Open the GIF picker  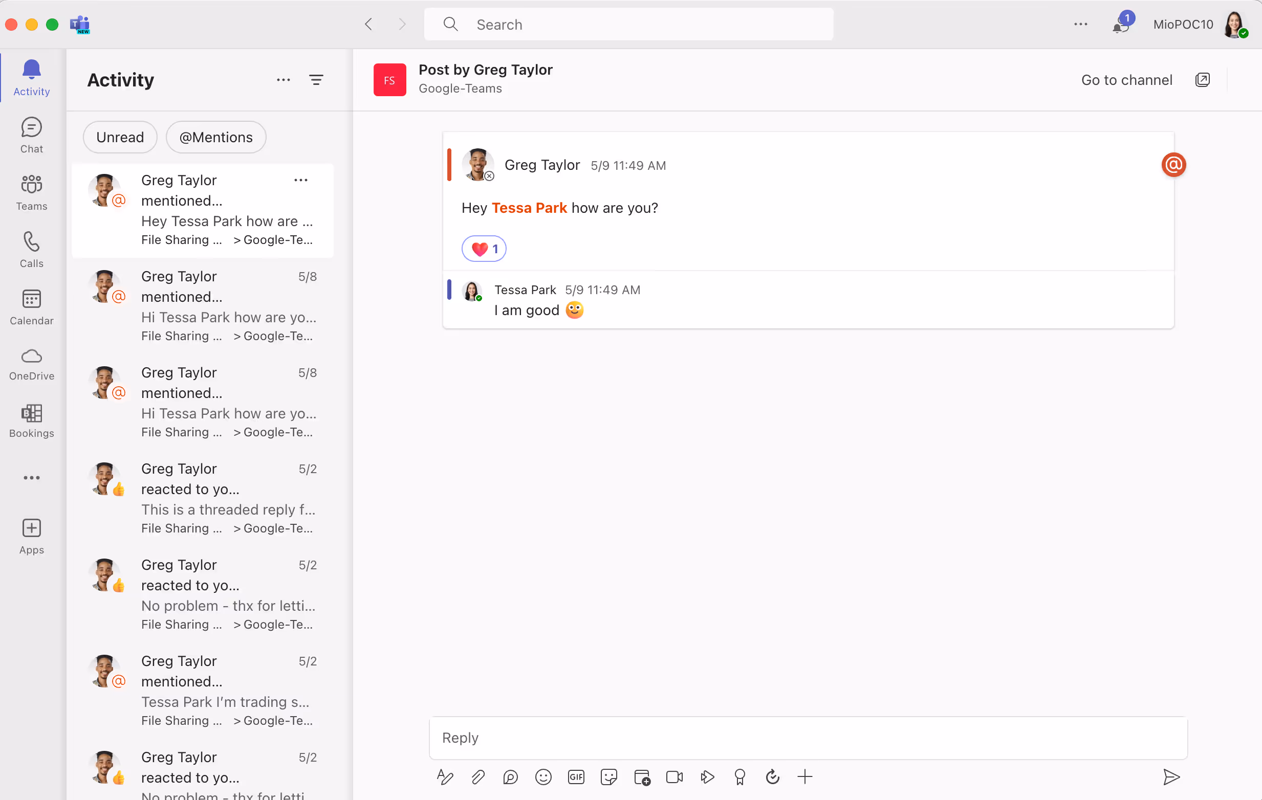[575, 777]
